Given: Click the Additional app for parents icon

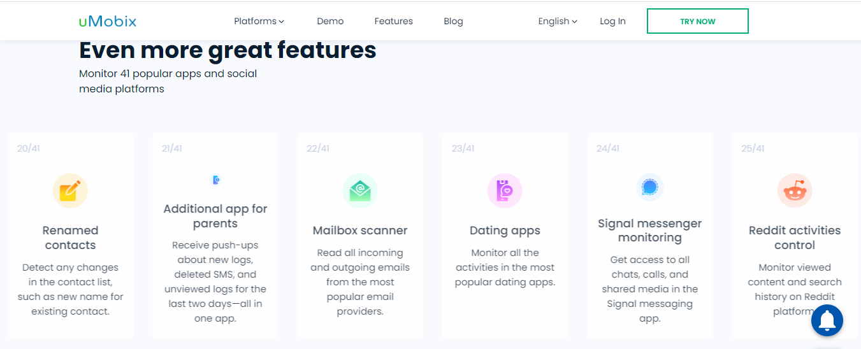Looking at the screenshot, I should (215, 180).
